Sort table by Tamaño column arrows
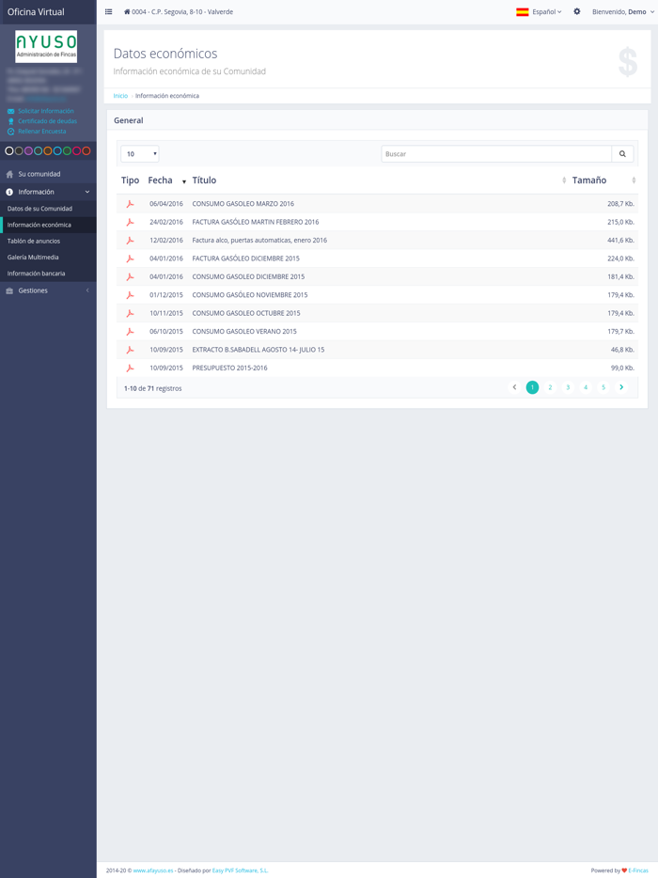 pos(634,180)
